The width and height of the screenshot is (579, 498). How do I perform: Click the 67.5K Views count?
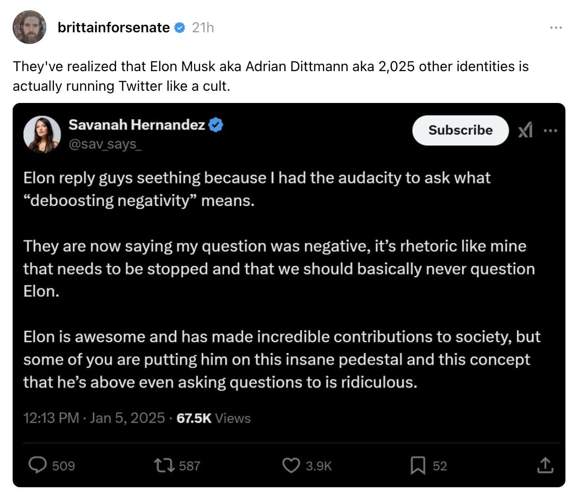pyautogui.click(x=213, y=418)
